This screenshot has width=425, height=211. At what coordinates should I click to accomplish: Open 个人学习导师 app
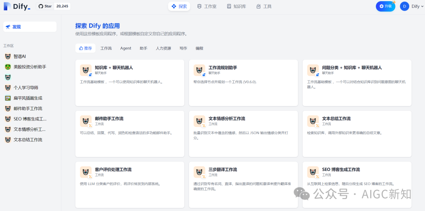coord(30,88)
